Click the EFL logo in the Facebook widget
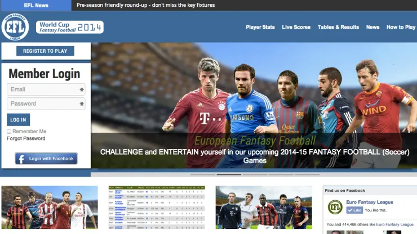The image size is (417, 234). (x=335, y=207)
